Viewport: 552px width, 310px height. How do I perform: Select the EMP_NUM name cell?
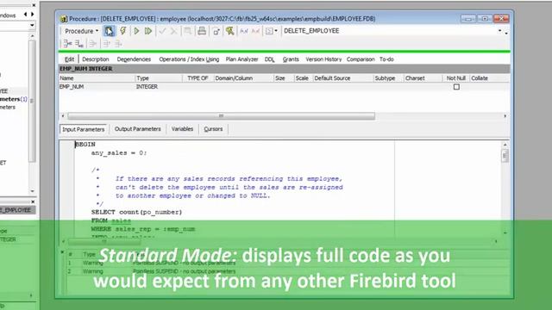pyautogui.click(x=97, y=87)
